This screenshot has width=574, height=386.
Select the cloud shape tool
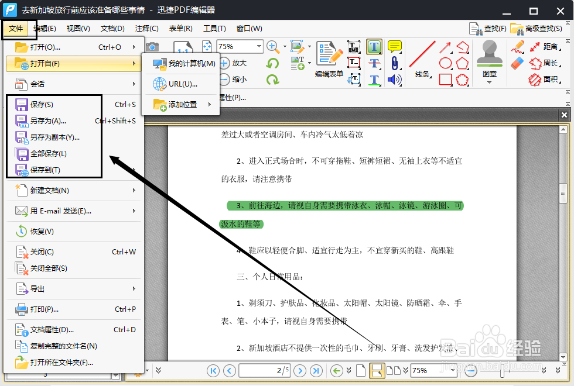[462, 80]
